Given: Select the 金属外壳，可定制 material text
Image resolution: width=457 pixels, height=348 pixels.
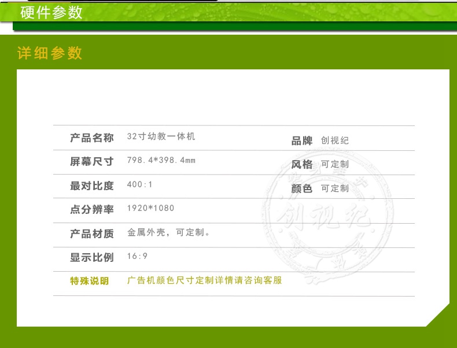Looking at the screenshot, I should [x=168, y=233].
